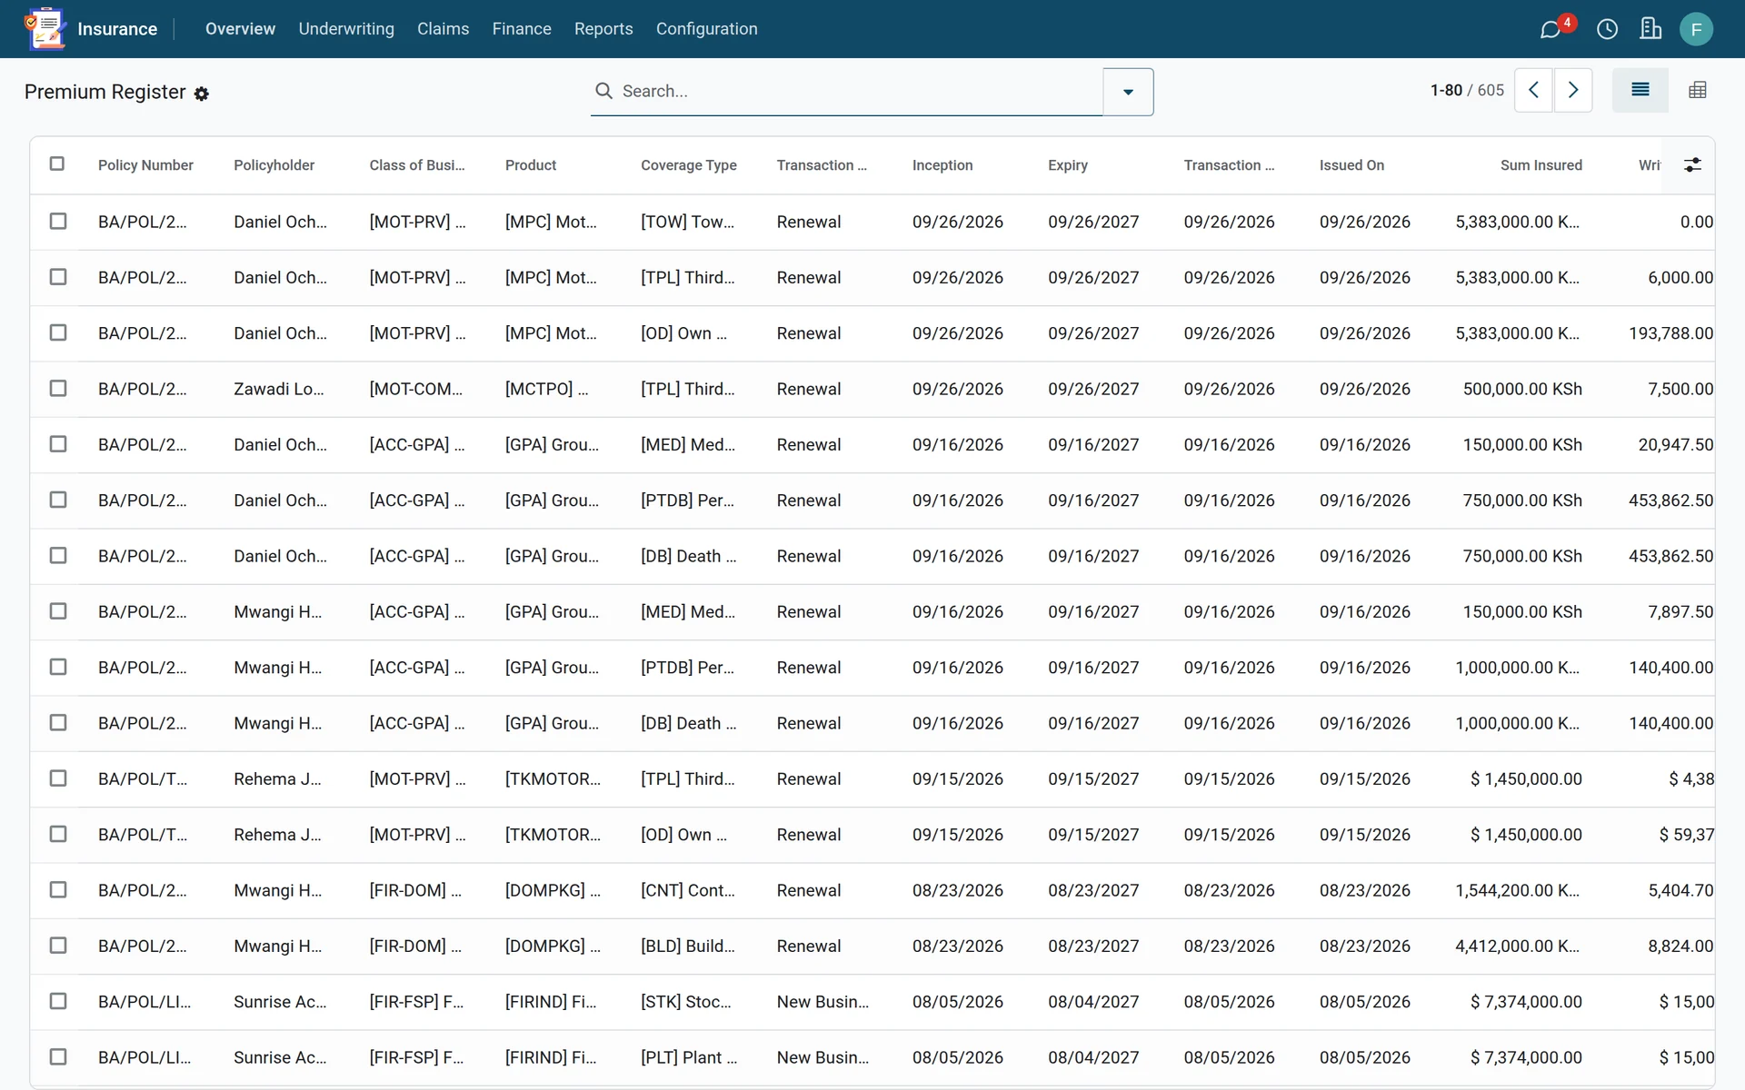Sort by Sum Insured column header
The width and height of the screenshot is (1745, 1090).
(1541, 165)
